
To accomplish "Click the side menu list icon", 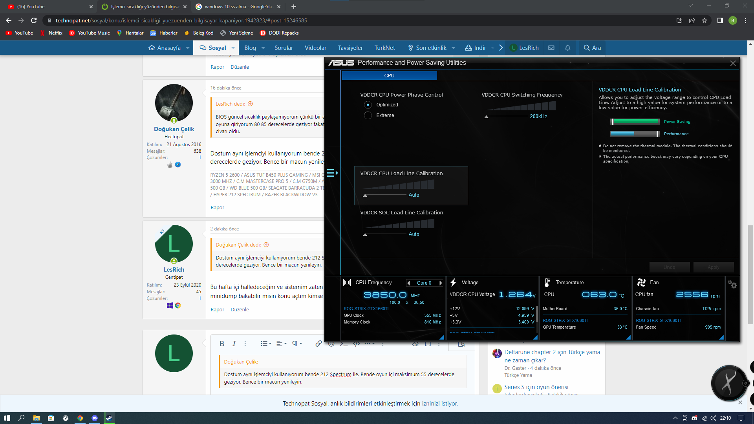I will [x=332, y=173].
